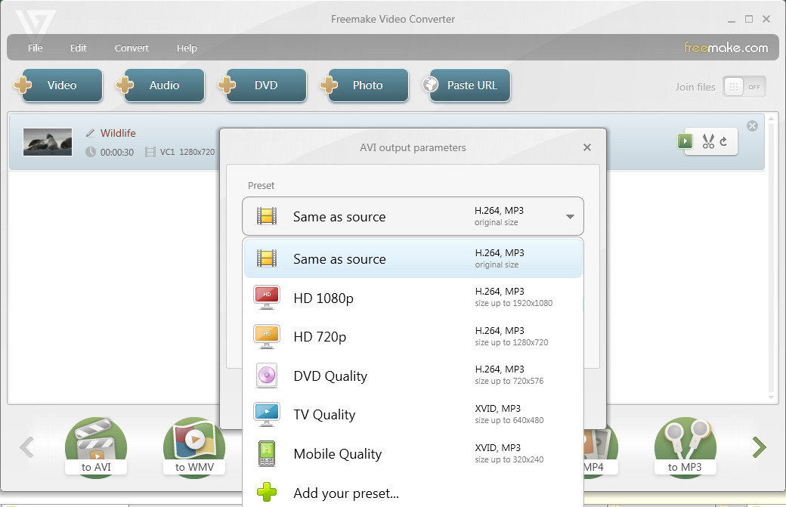Click the TV Quality screen icon
Screen dimensions: 786x507
(267, 414)
